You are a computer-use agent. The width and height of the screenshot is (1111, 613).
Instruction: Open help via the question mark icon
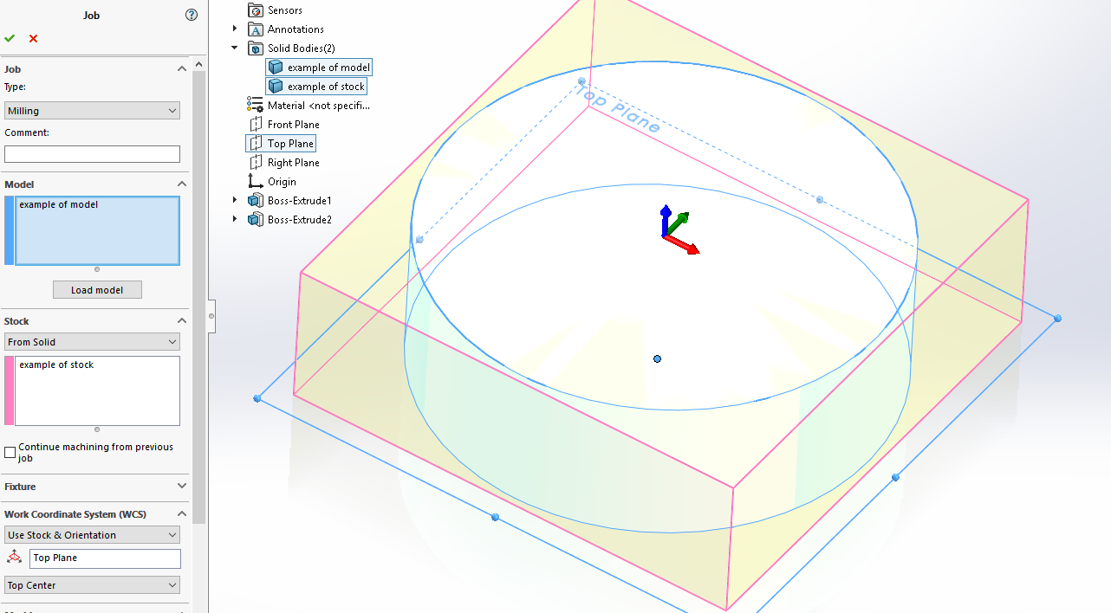(x=192, y=15)
